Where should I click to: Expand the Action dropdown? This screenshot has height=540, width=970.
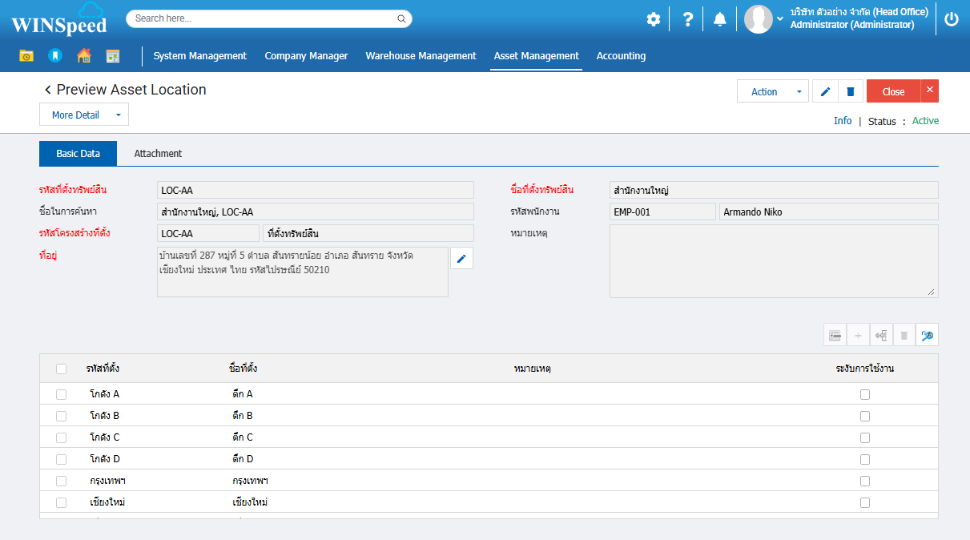[x=798, y=91]
